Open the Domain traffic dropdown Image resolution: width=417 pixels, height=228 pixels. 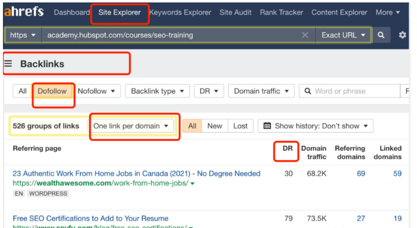click(261, 91)
